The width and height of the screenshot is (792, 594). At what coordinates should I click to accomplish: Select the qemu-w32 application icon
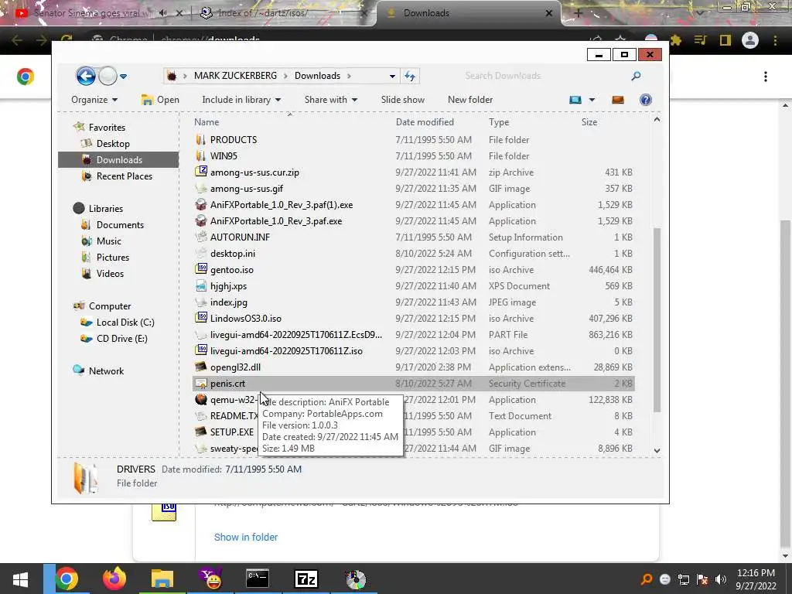tap(201, 400)
